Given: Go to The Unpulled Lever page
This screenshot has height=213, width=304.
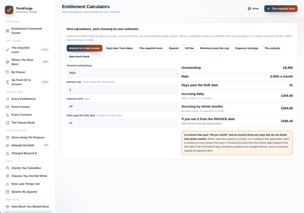Looking at the screenshot, I should point(27,50).
